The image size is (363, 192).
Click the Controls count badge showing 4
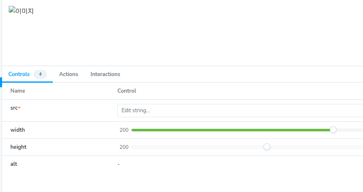40,74
